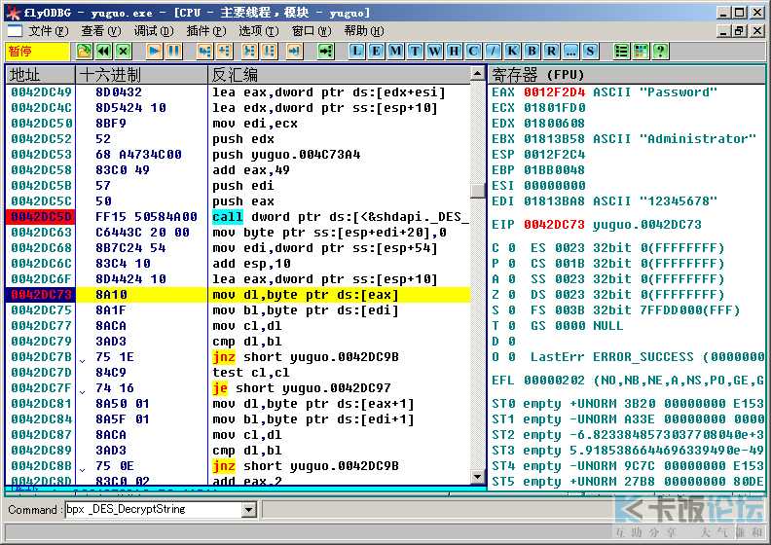Screen dimensions: 771x545
Task: Click the Run program play icon
Action: (x=154, y=52)
